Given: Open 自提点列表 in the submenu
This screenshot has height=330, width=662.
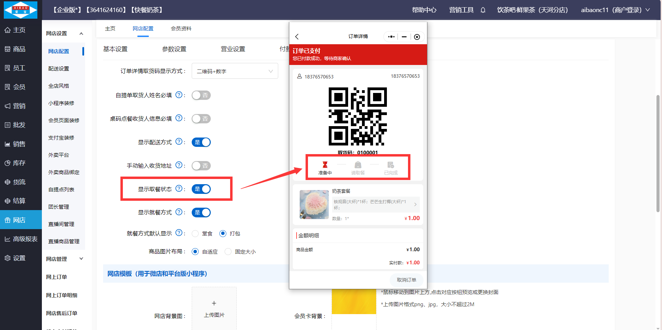Looking at the screenshot, I should (61, 190).
